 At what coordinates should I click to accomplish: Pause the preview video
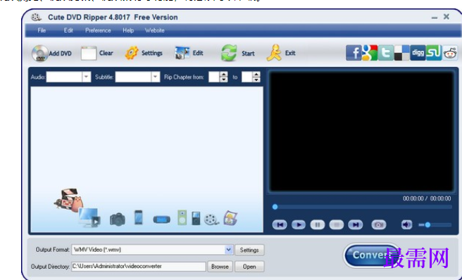[x=318, y=225]
